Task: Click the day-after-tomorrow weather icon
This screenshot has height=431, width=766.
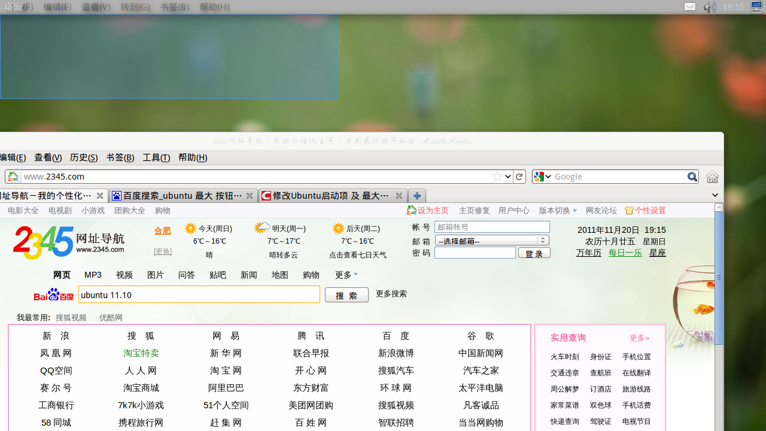Action: (x=338, y=228)
